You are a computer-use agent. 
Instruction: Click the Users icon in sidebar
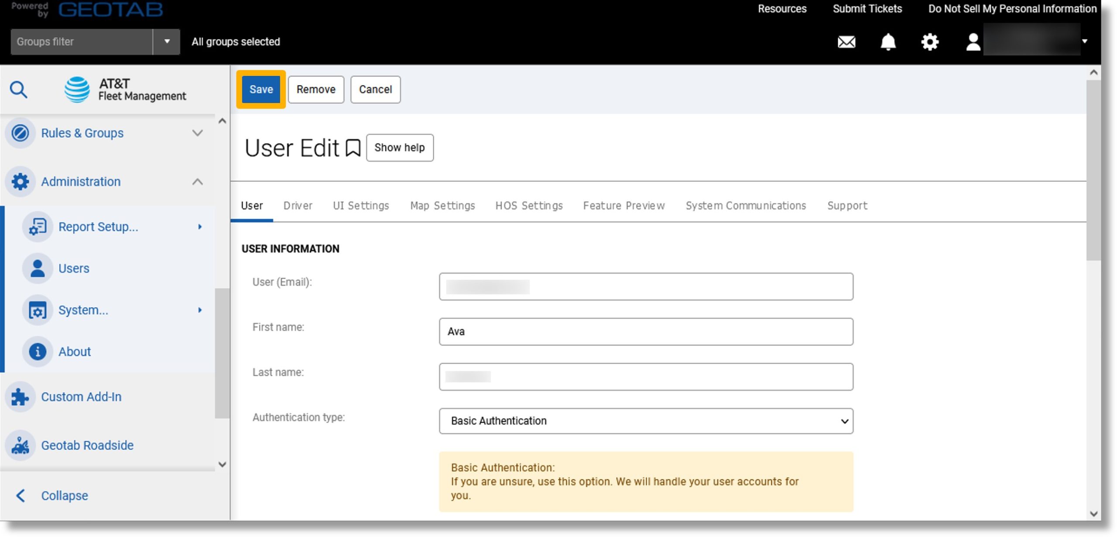coord(37,268)
